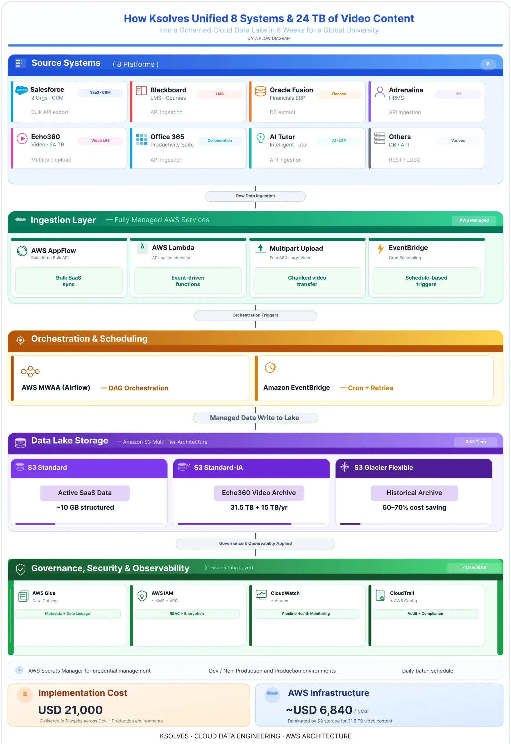Click the Pipeline Health Monitoring label
511x744 pixels.
point(306,614)
